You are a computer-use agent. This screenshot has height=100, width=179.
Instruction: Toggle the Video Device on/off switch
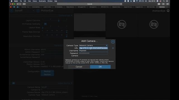[x=13, y=83]
